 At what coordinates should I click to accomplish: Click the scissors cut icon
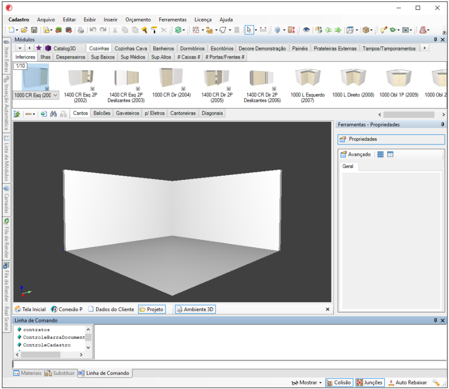tap(115, 30)
